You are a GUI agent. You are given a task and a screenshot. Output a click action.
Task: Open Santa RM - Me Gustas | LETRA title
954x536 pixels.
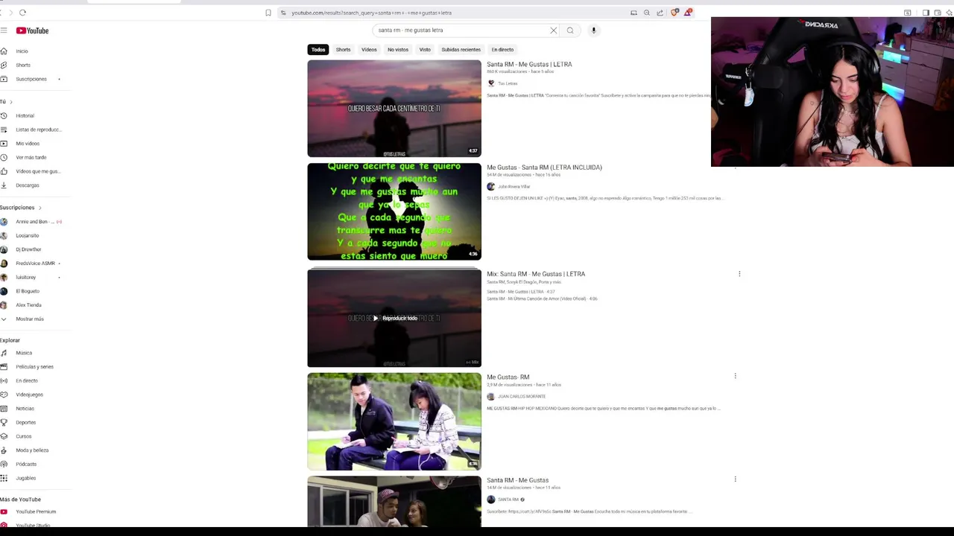(x=529, y=65)
